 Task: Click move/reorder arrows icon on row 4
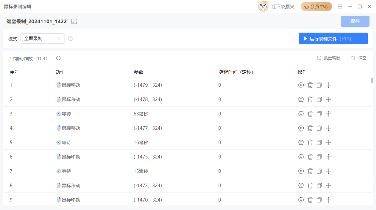(x=328, y=128)
